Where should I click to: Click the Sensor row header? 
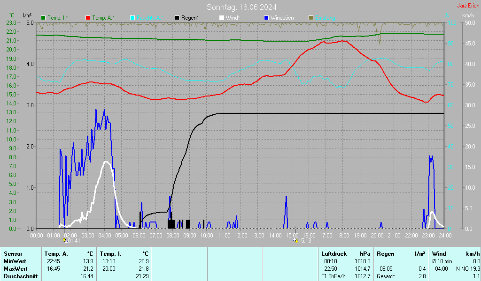[x=13, y=253]
